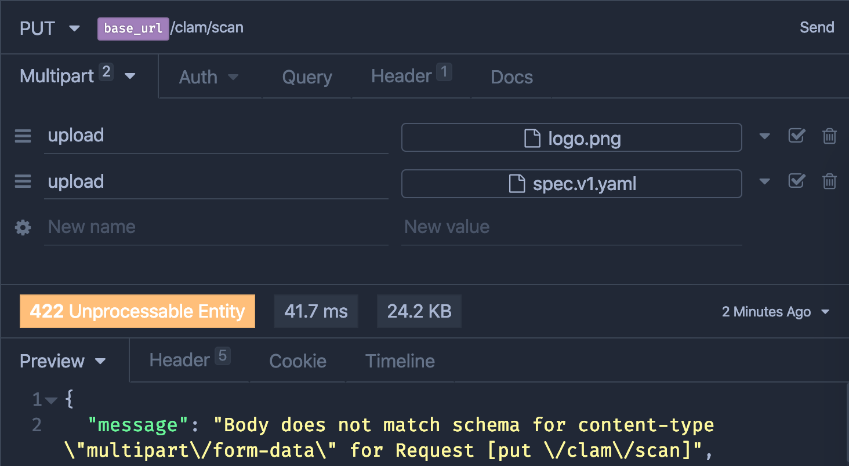Send the request

pyautogui.click(x=817, y=27)
